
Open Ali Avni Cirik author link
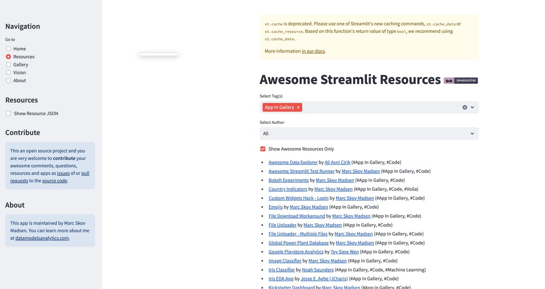click(x=337, y=162)
